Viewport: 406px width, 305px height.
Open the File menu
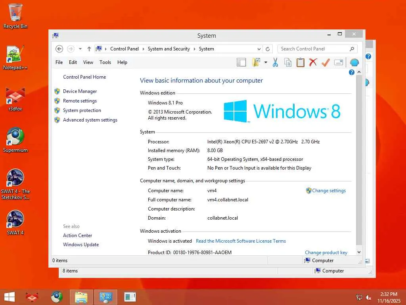59,62
